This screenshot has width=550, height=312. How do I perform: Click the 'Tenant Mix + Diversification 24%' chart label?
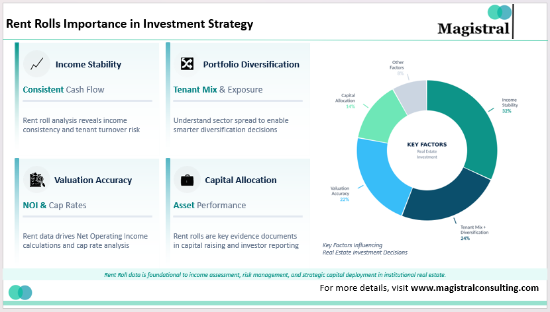[x=474, y=233]
